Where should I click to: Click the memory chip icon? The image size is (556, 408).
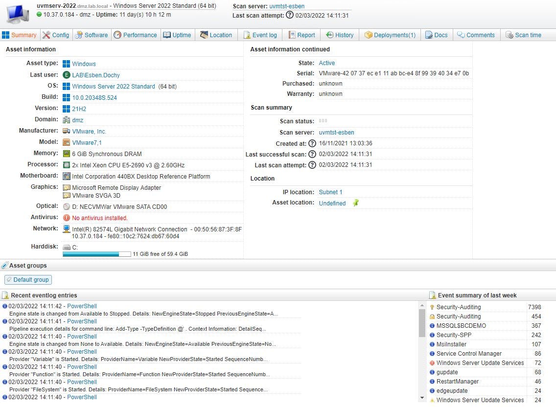[66, 154]
